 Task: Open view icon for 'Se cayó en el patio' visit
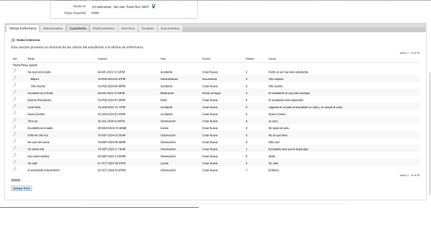(x=15, y=71)
